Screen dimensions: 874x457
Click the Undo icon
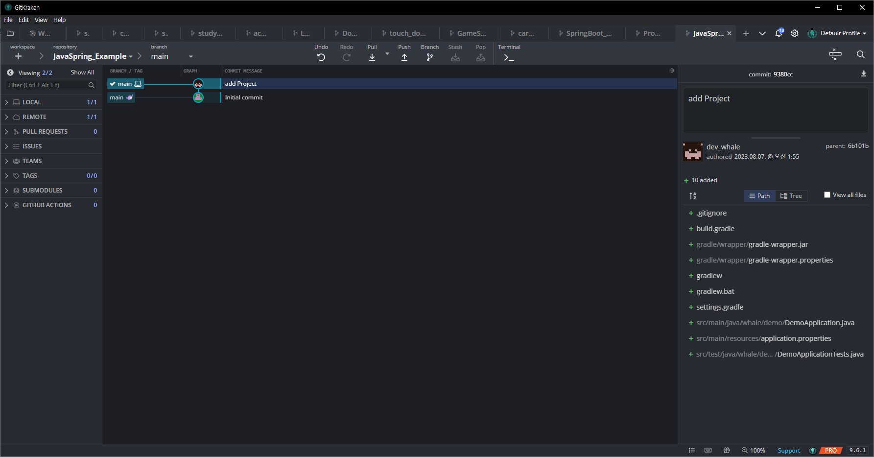click(321, 57)
